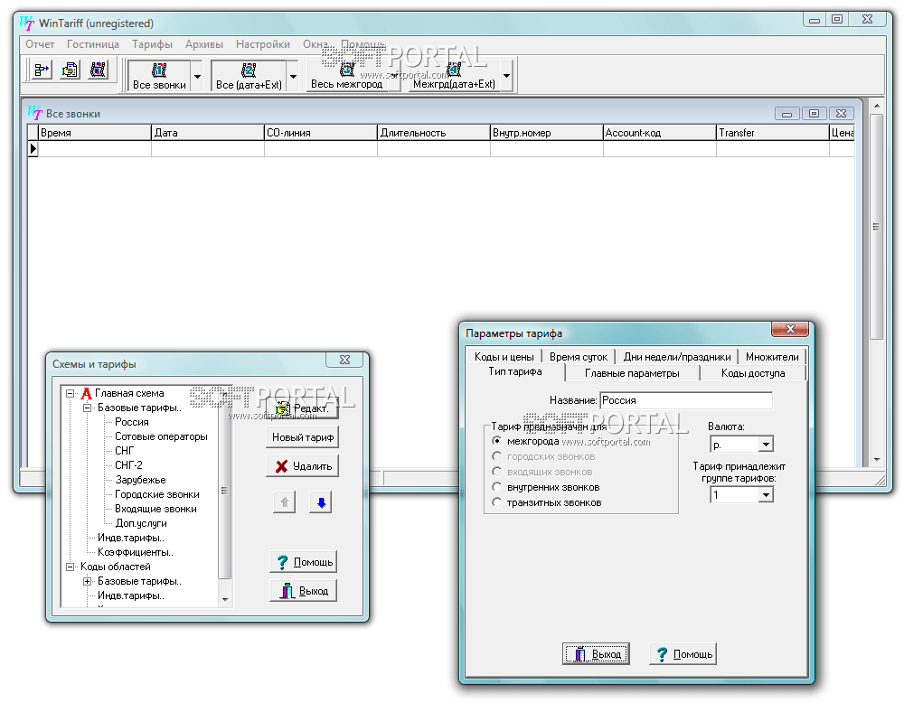Open the Гостиница menu
The height and width of the screenshot is (703, 904).
93,44
